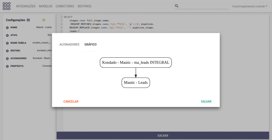Viewport: 272px width, 140px height.
Task: Click the gear icon next to ACIONADORES
Action: point(7,58)
